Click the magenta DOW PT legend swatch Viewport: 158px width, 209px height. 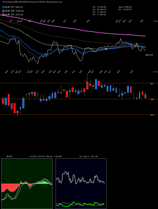(3, 15)
